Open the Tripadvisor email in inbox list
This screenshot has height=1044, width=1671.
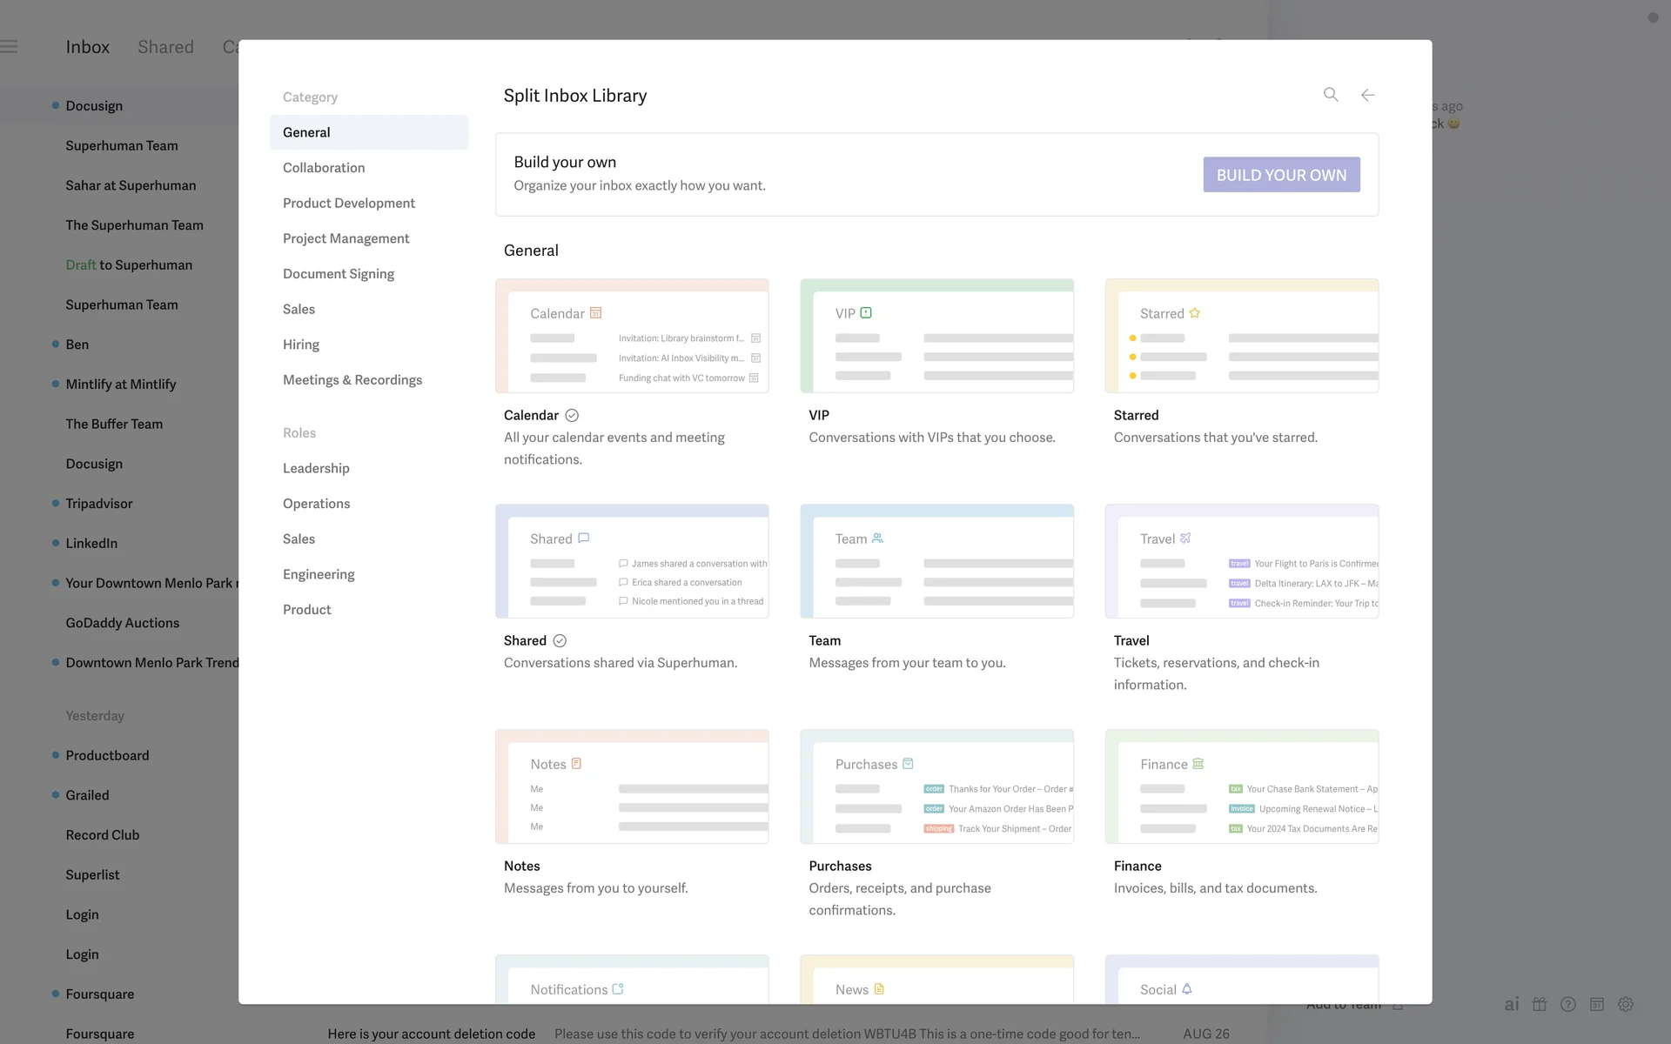click(x=99, y=504)
